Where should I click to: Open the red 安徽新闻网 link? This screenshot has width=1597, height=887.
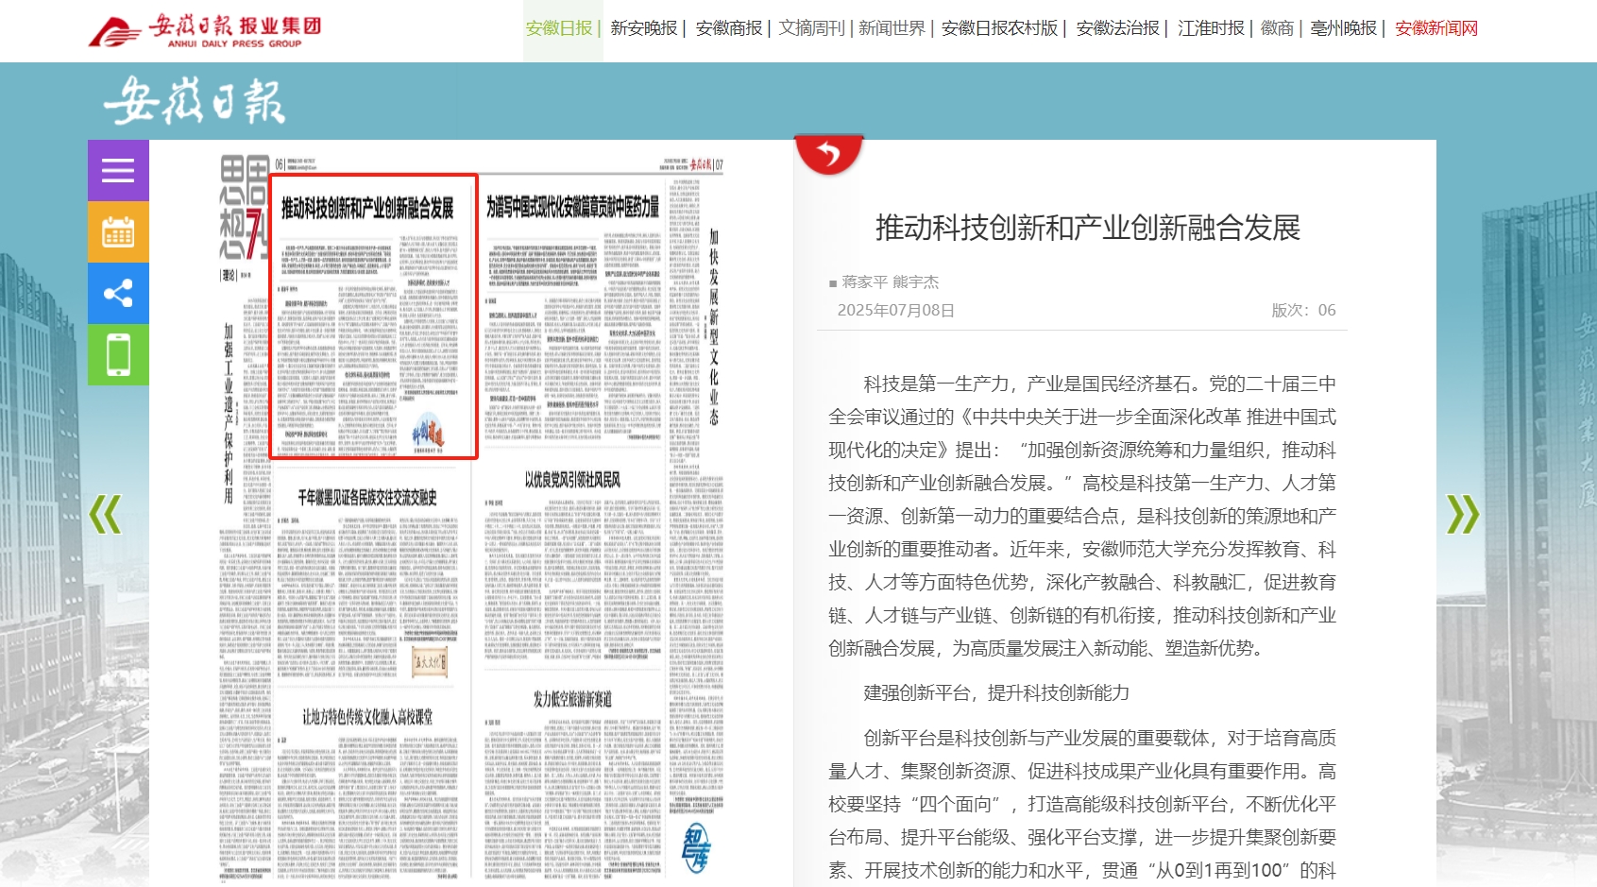point(1436,28)
